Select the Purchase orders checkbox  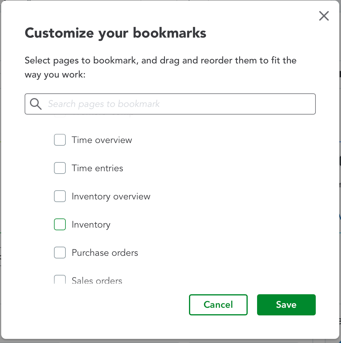60,253
